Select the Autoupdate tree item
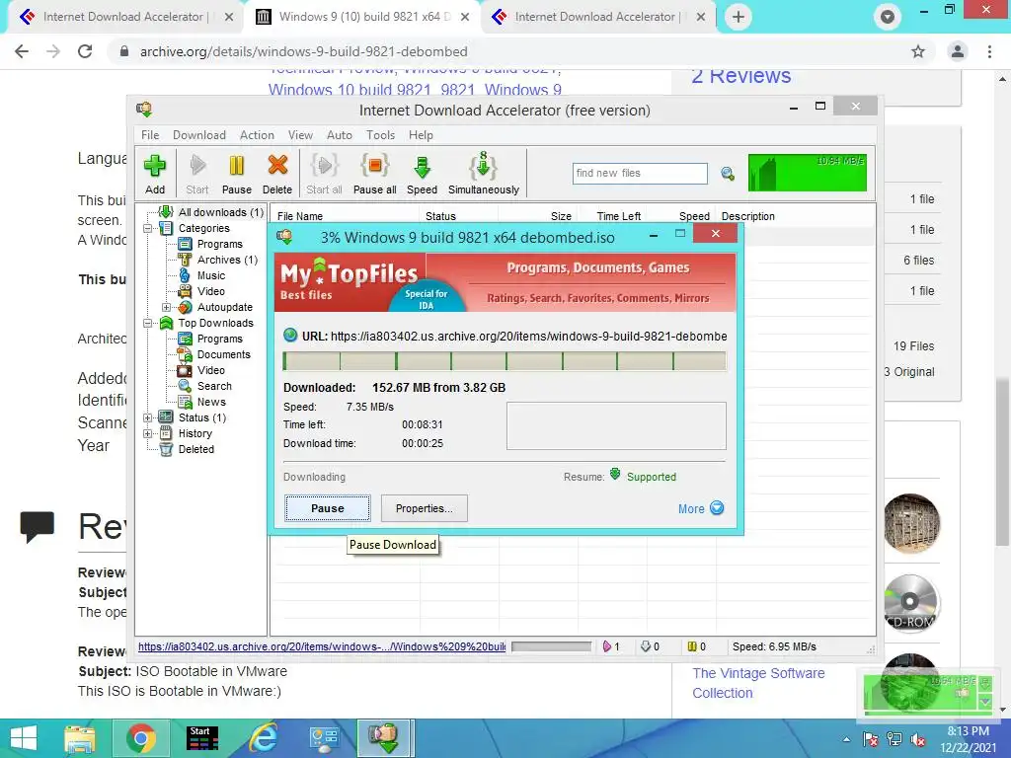Viewport: 1011px width, 758px height. pyautogui.click(x=224, y=307)
